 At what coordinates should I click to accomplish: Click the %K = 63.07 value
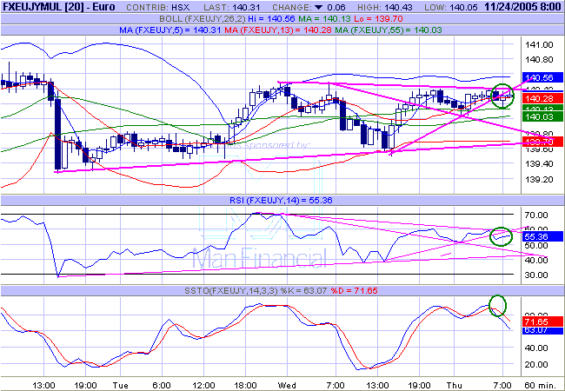(x=303, y=290)
